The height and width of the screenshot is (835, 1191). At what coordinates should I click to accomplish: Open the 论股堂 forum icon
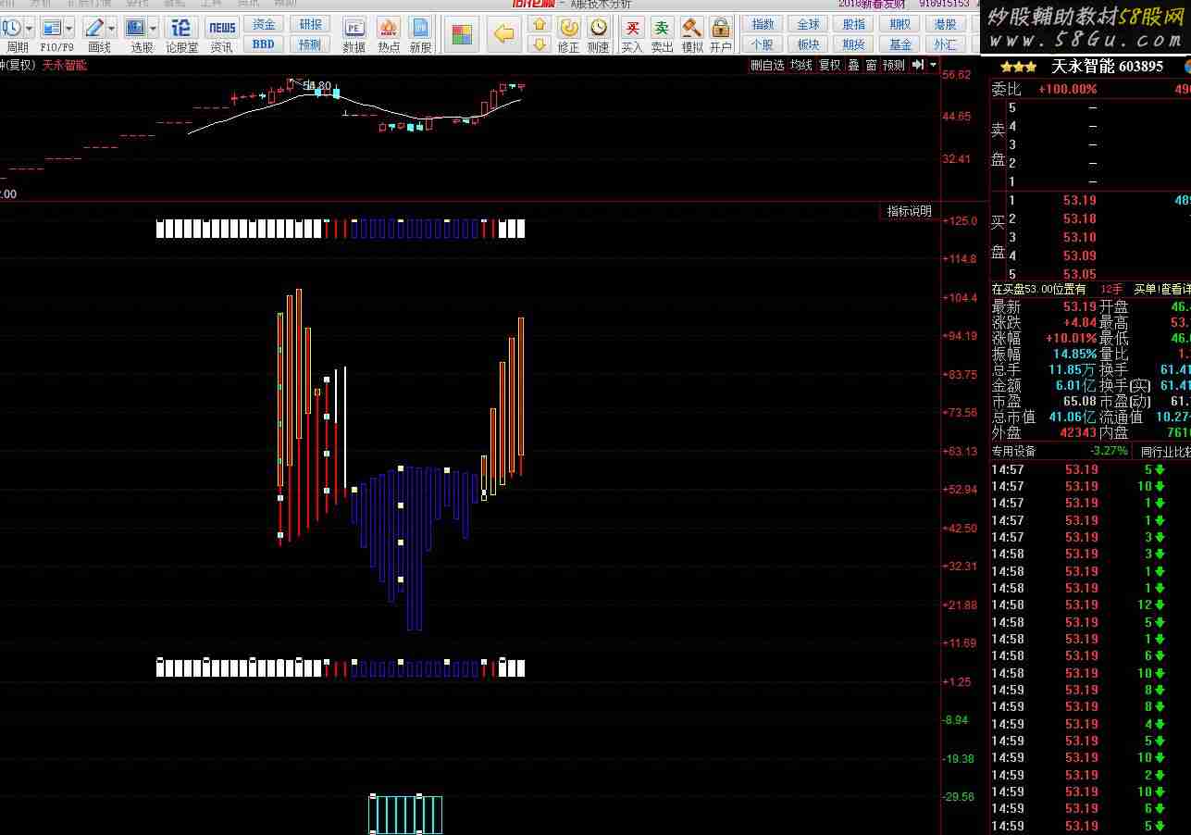[181, 34]
